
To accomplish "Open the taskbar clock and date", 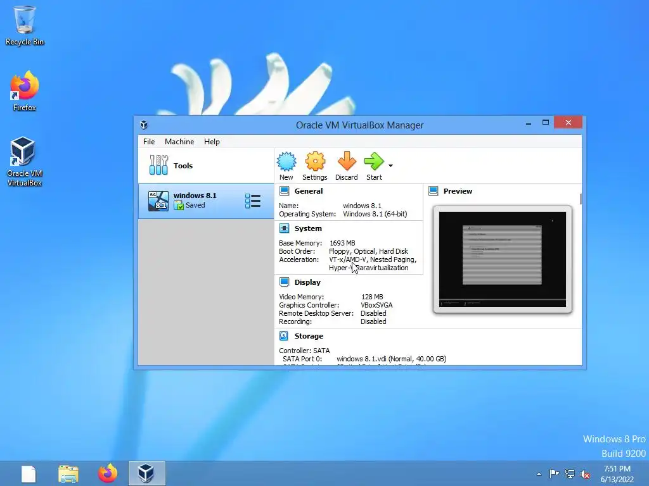I will pyautogui.click(x=617, y=474).
